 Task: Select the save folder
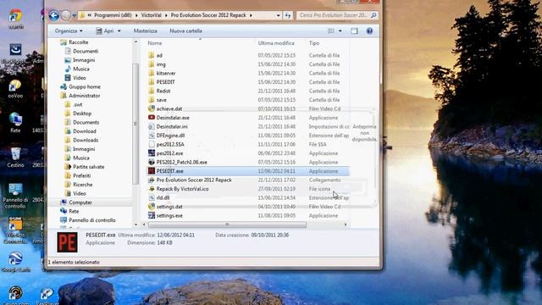click(161, 100)
